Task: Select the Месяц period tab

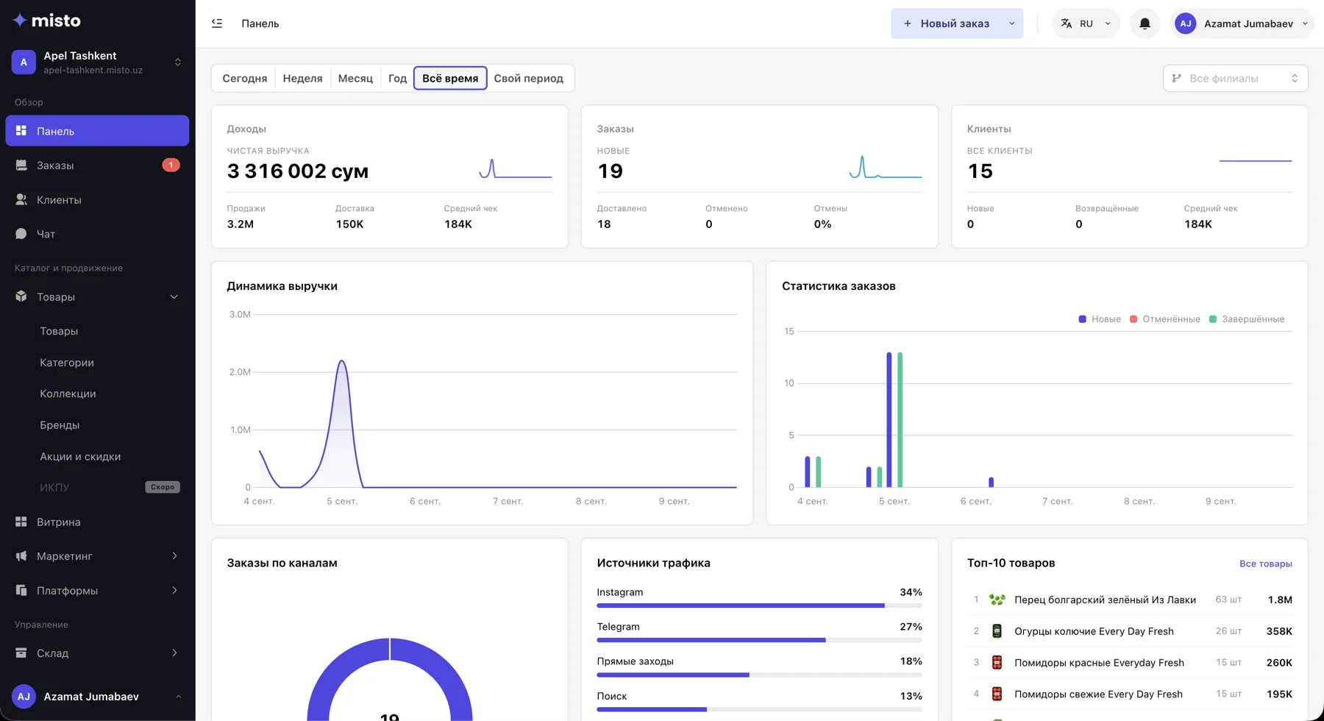Action: click(355, 78)
